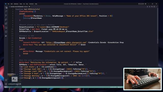Click on 'Get-Credential' in the code
Screen dimensions: 163x92
(35, 38)
